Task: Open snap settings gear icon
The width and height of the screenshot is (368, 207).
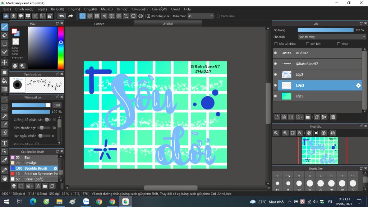Action: 141,16
